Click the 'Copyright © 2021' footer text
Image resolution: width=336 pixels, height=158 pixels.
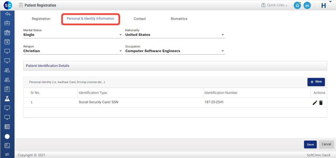click(x=31, y=155)
